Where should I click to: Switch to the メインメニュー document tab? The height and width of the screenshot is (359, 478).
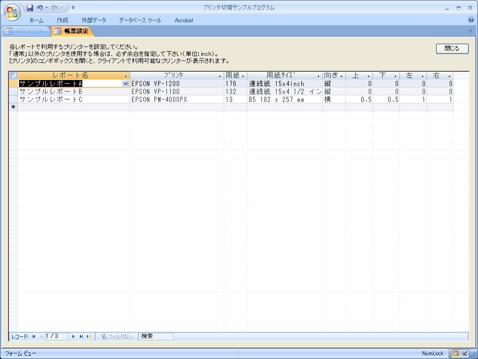(x=26, y=32)
